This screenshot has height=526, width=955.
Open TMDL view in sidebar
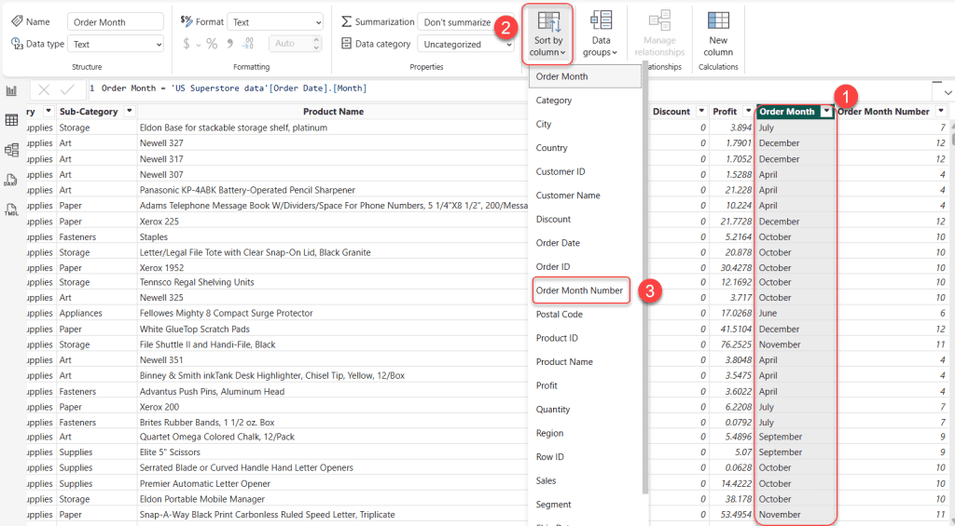point(11,210)
